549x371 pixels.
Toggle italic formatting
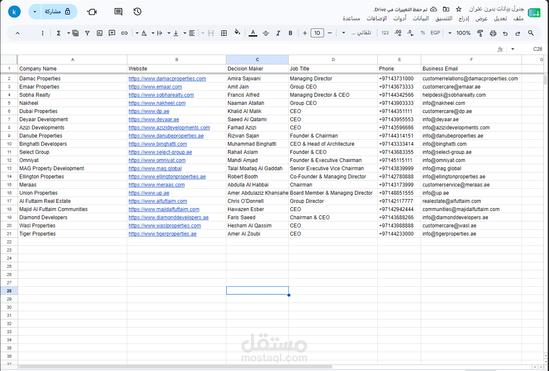tap(278, 33)
